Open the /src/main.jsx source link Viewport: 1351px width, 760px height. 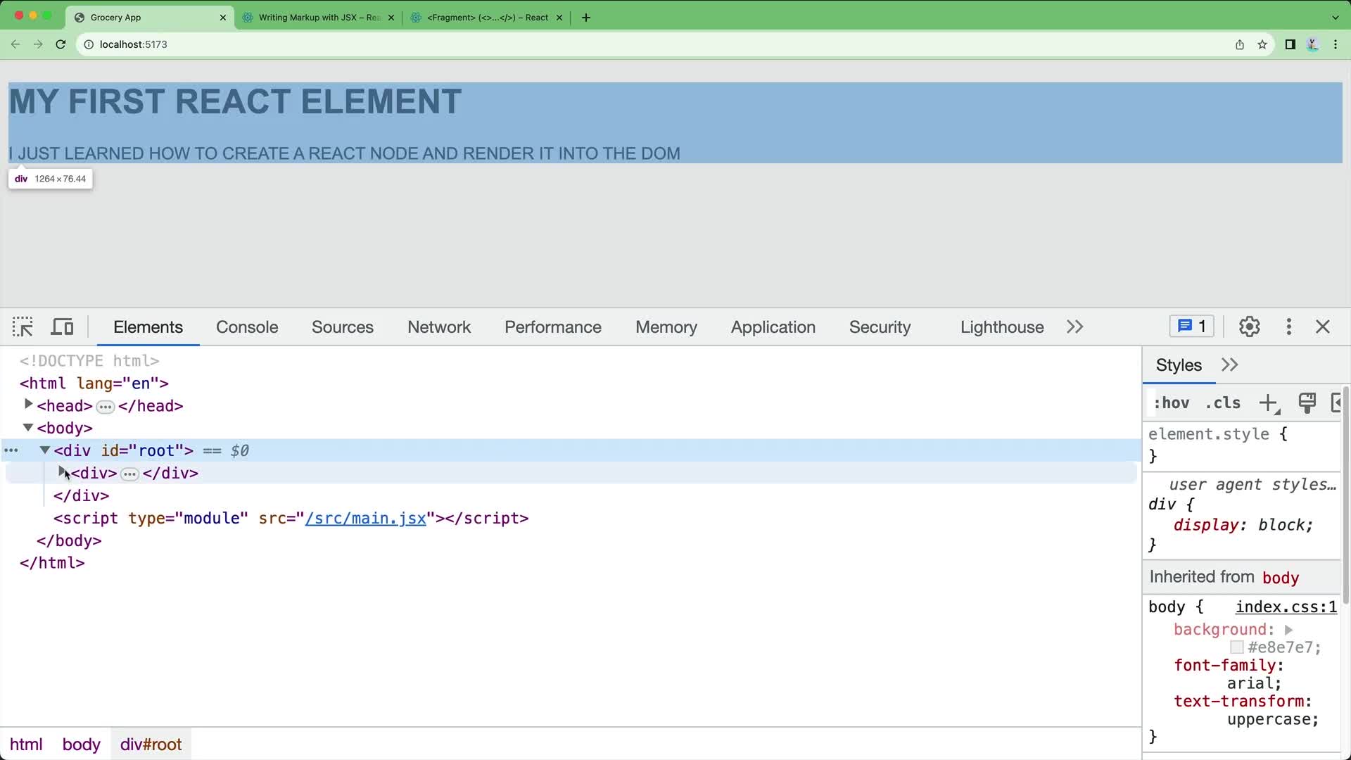pos(366,518)
